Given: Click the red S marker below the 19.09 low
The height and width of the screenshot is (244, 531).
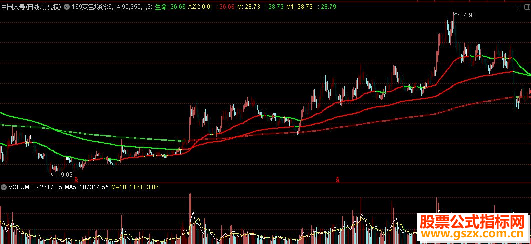Looking at the screenshot, I should click(77, 179).
